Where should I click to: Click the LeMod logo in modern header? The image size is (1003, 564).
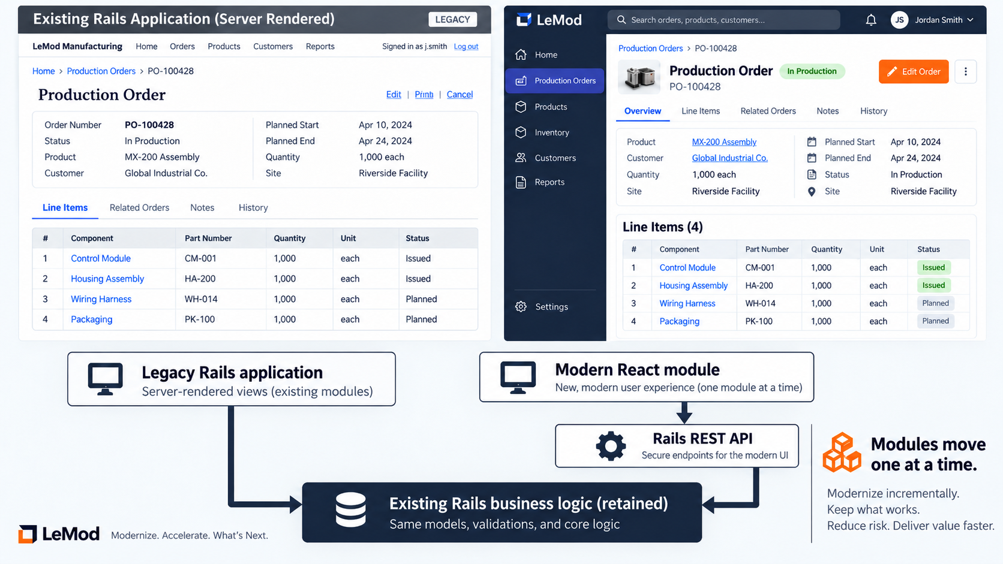point(549,20)
